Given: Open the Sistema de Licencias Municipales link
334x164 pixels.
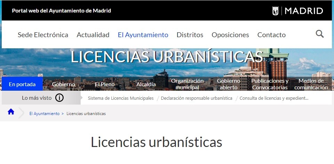Looking at the screenshot, I should [x=121, y=98].
